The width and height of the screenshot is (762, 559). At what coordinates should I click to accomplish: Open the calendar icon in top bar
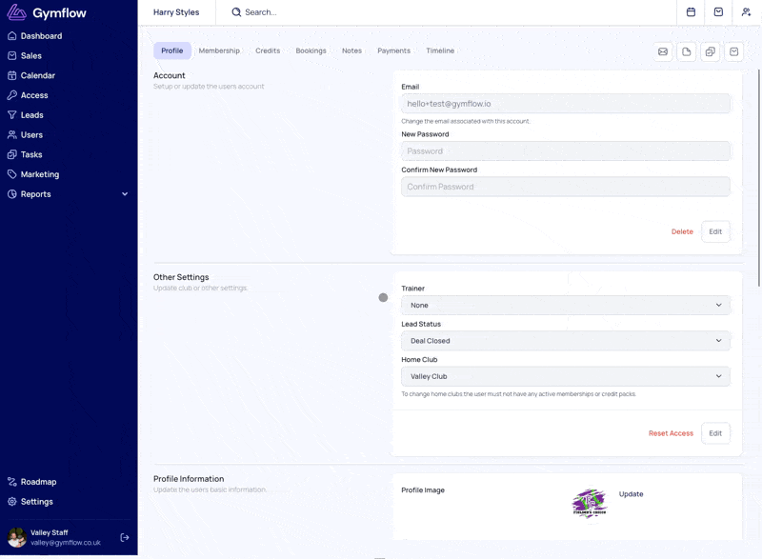(x=692, y=12)
